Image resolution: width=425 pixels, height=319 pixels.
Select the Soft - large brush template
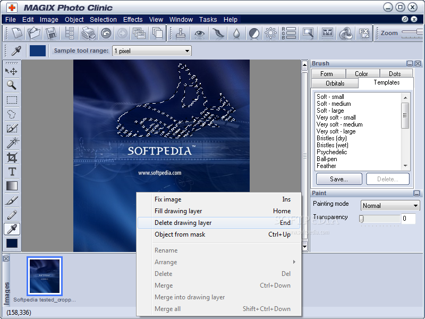pyautogui.click(x=330, y=111)
